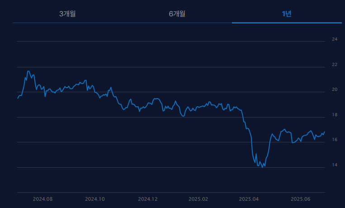Screen dimensions: 345x208
Task: Click the 2024.12 x-axis label
Action: point(148,199)
